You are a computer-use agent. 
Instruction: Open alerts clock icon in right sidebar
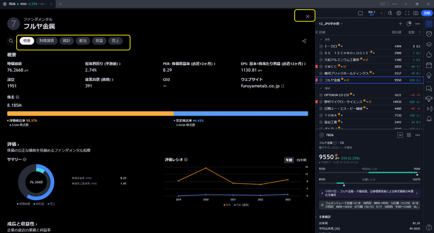click(429, 34)
